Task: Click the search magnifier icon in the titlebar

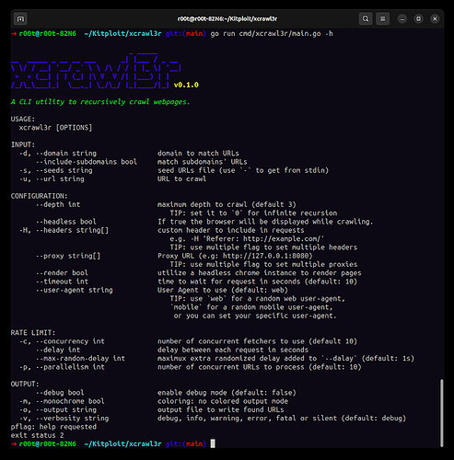Action: coord(366,19)
